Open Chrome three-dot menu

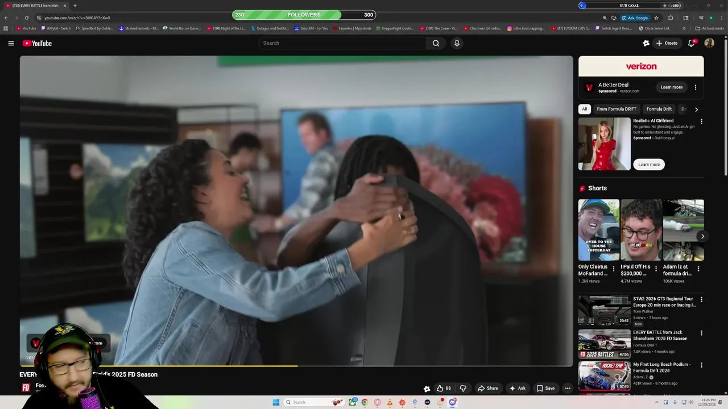pos(721,18)
